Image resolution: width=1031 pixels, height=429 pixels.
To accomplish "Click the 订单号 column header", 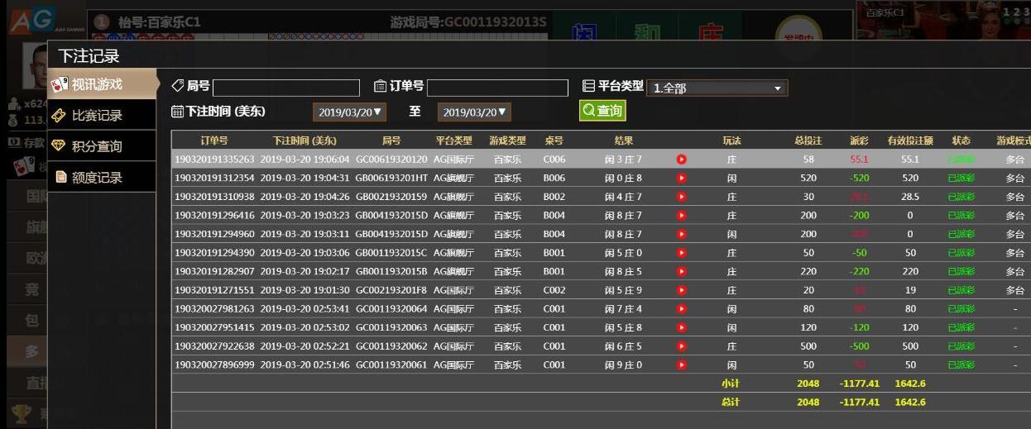I will [x=214, y=141].
